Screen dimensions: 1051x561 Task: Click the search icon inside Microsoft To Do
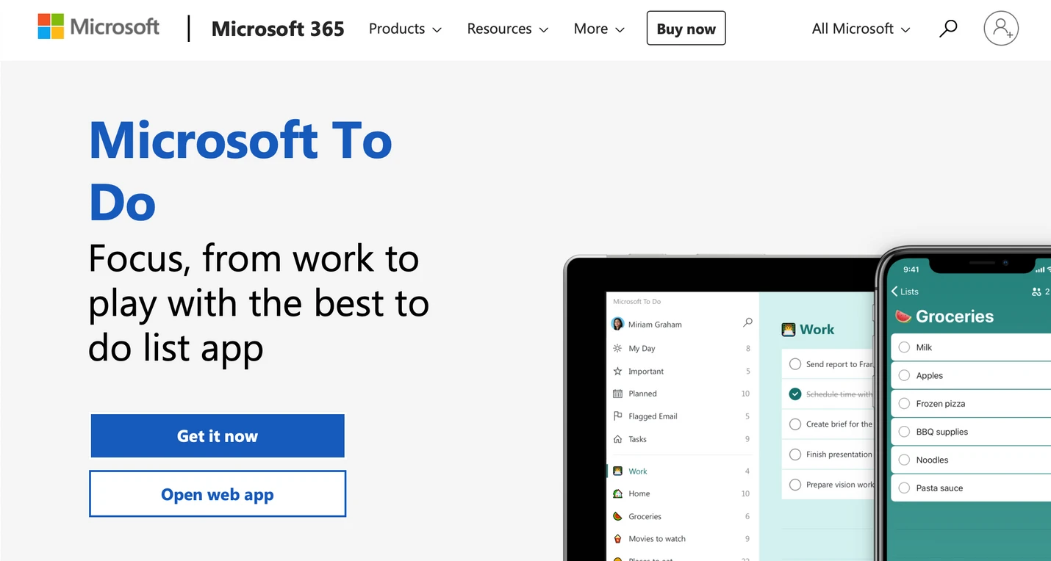coord(747,322)
